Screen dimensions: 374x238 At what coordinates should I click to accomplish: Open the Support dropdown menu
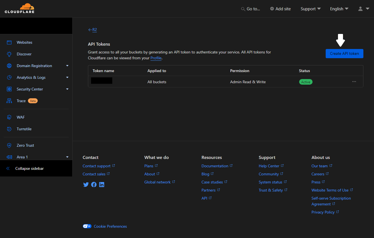pyautogui.click(x=310, y=9)
